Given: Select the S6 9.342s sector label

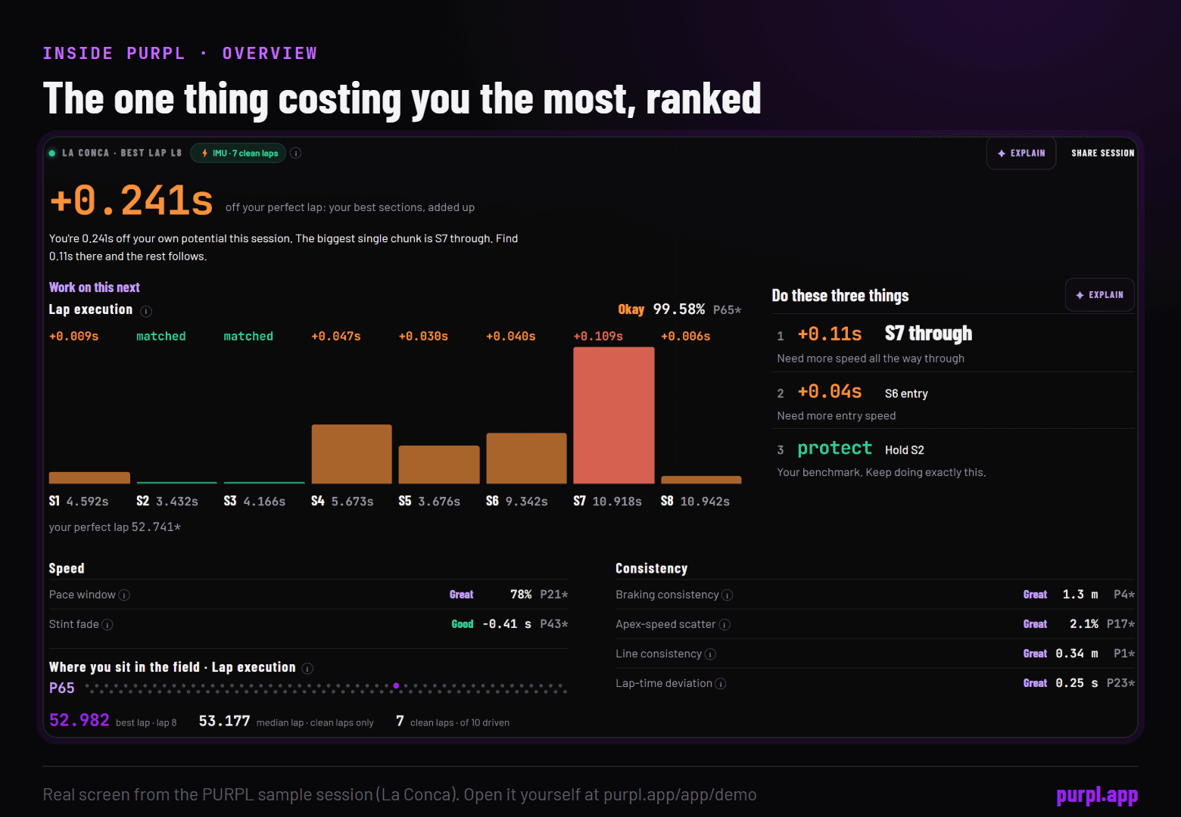Looking at the screenshot, I should click(x=517, y=502).
